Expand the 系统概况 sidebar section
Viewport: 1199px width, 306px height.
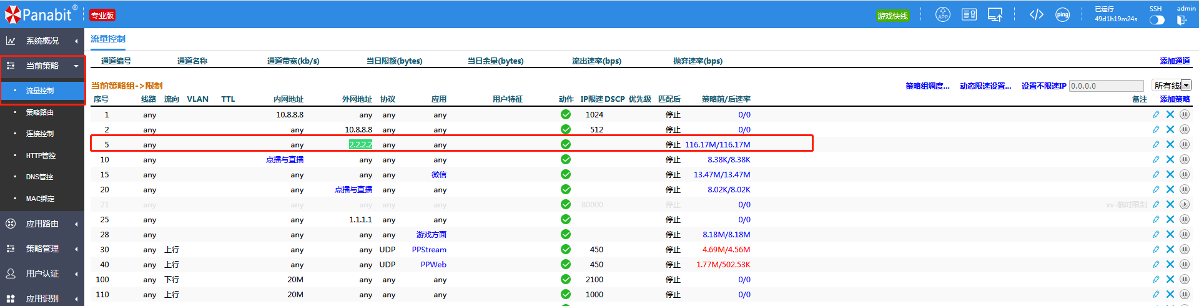pyautogui.click(x=42, y=41)
